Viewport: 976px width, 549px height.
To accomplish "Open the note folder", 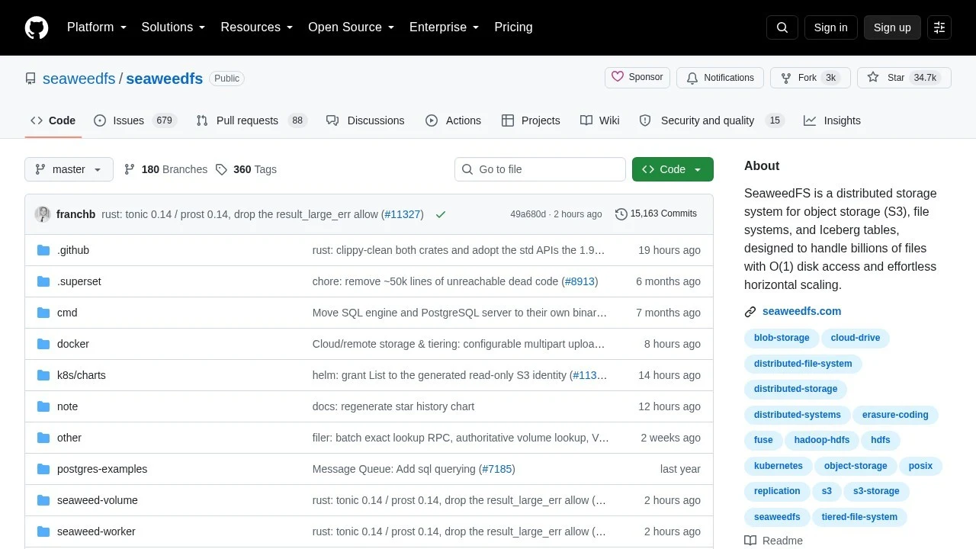I will pos(68,406).
